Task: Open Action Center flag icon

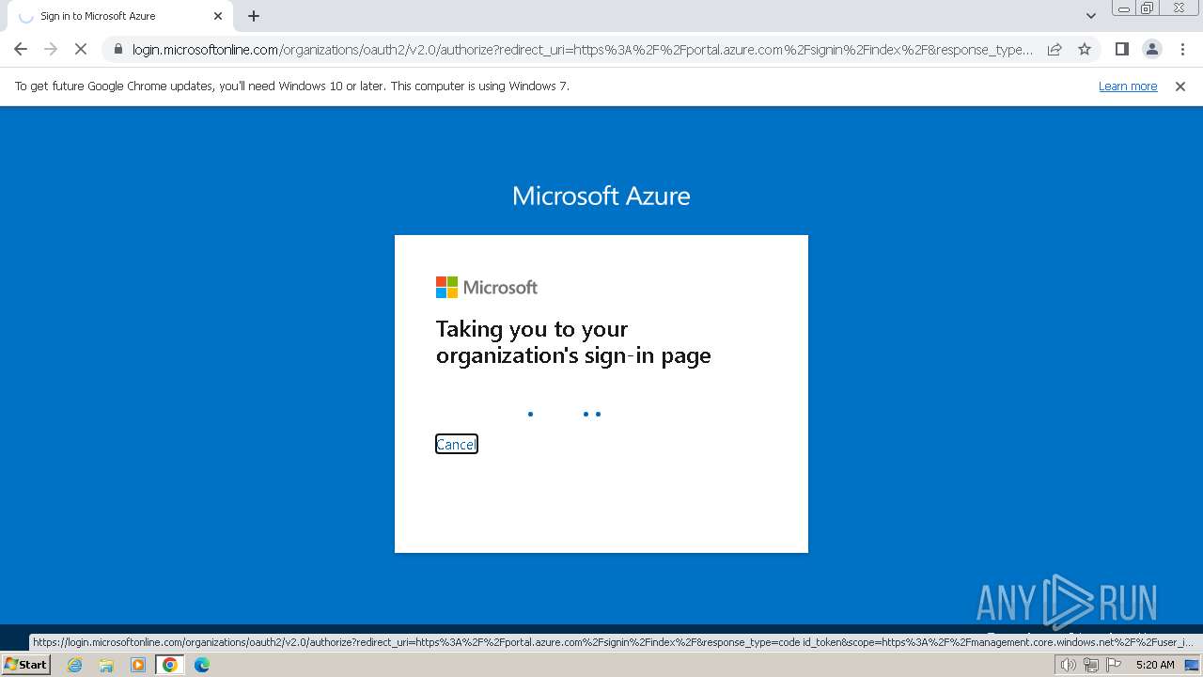Action: point(1114,665)
